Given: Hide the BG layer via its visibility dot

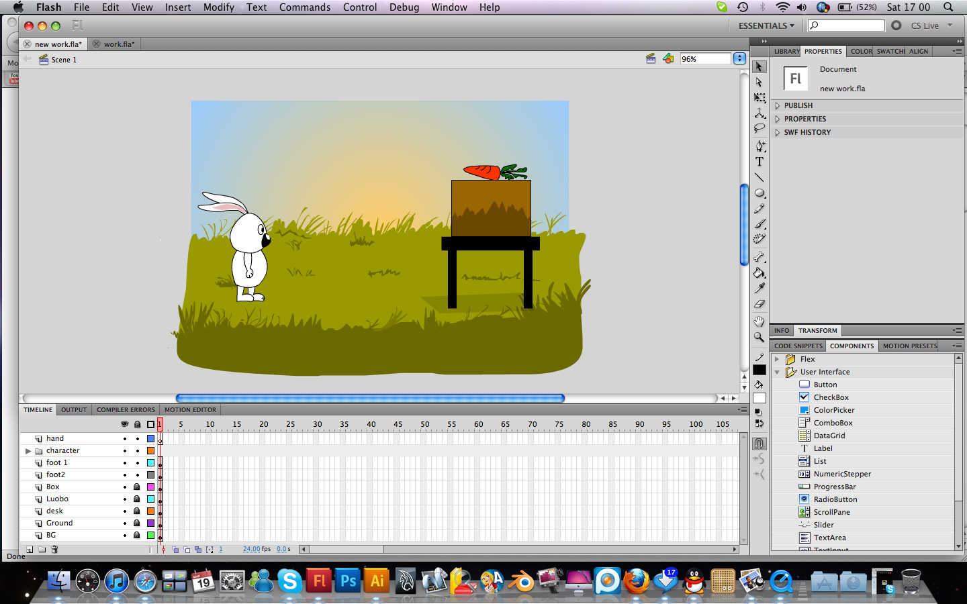Looking at the screenshot, I should coord(125,535).
